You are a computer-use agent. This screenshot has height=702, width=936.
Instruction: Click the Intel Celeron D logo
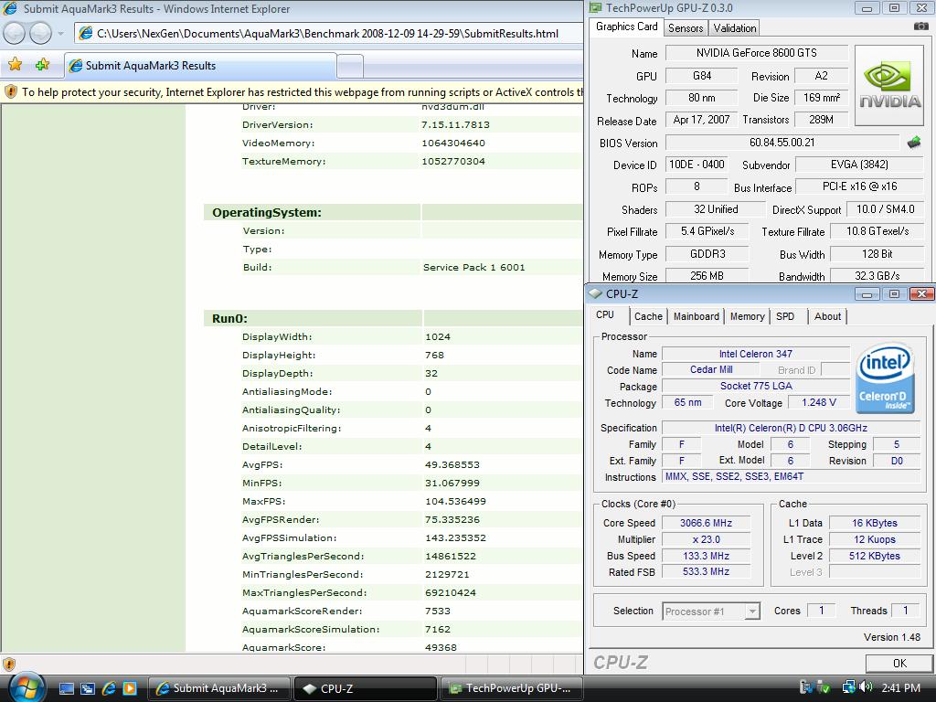885,378
